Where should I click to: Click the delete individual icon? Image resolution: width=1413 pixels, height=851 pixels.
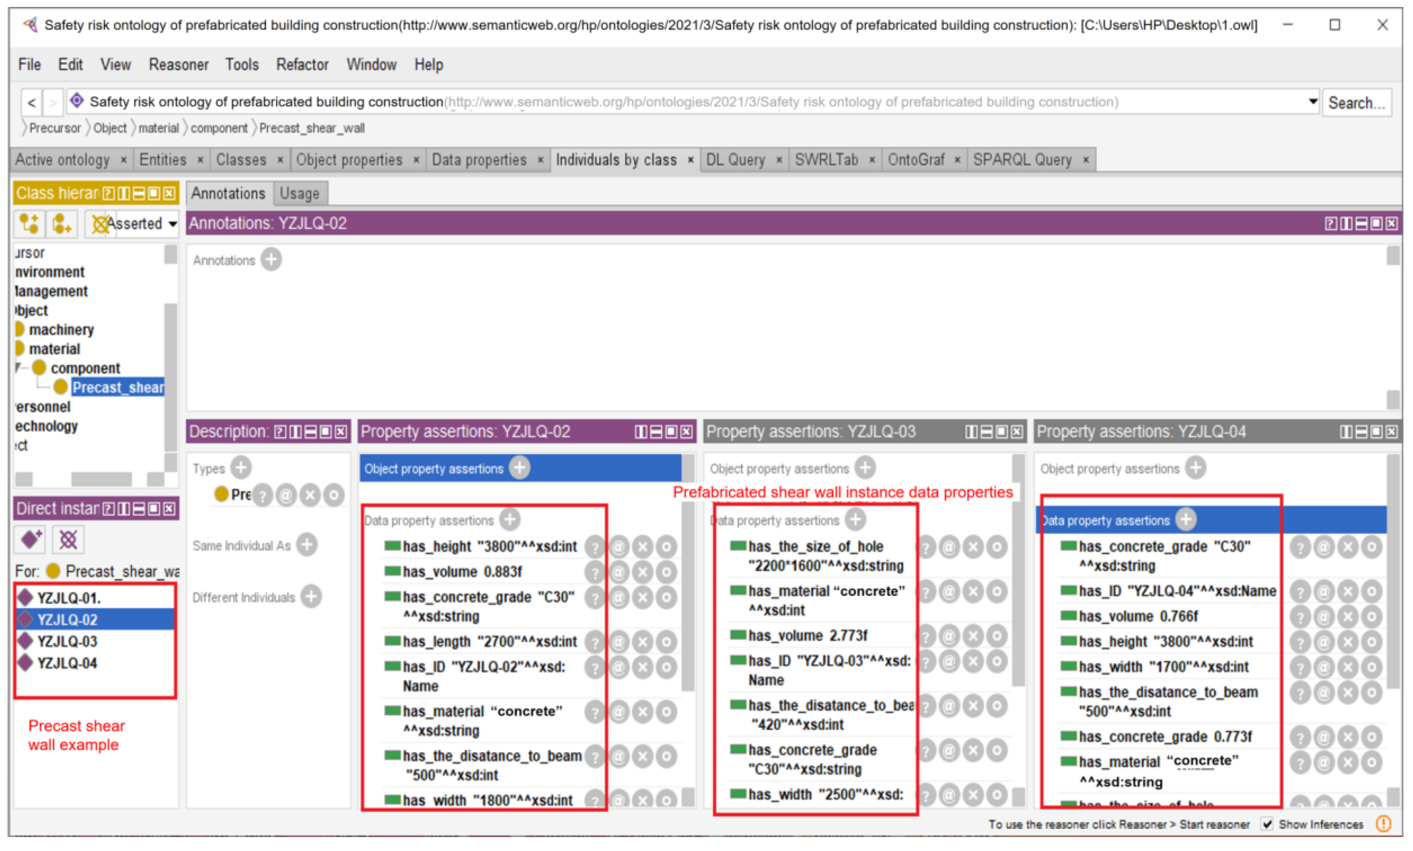coord(68,539)
